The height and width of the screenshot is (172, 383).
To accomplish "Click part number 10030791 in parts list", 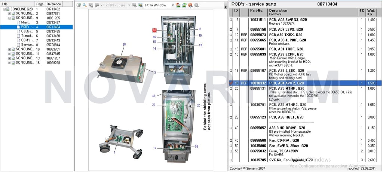I will click(x=258, y=105).
